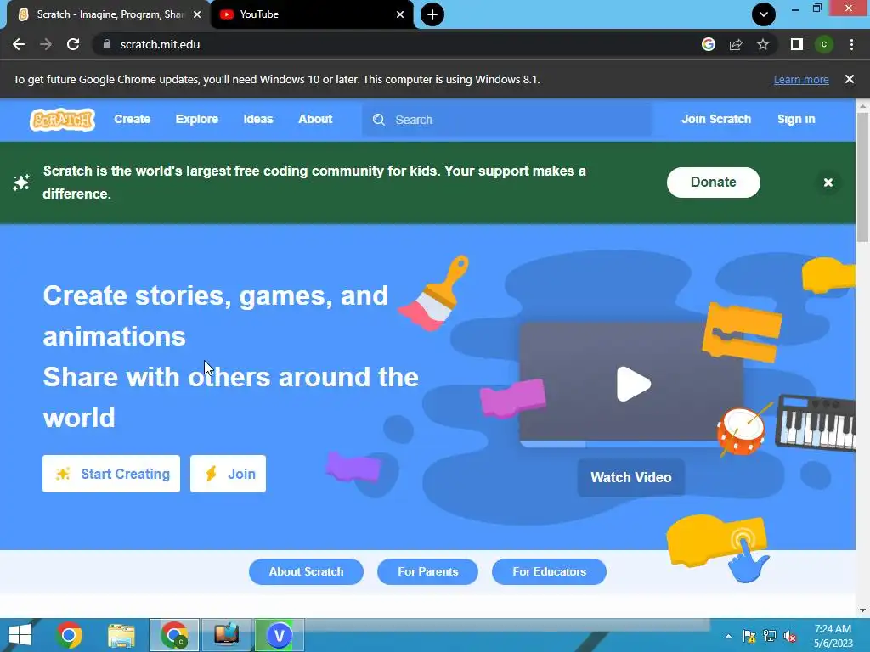Open a new browser tab
The height and width of the screenshot is (652, 870).
click(x=432, y=14)
